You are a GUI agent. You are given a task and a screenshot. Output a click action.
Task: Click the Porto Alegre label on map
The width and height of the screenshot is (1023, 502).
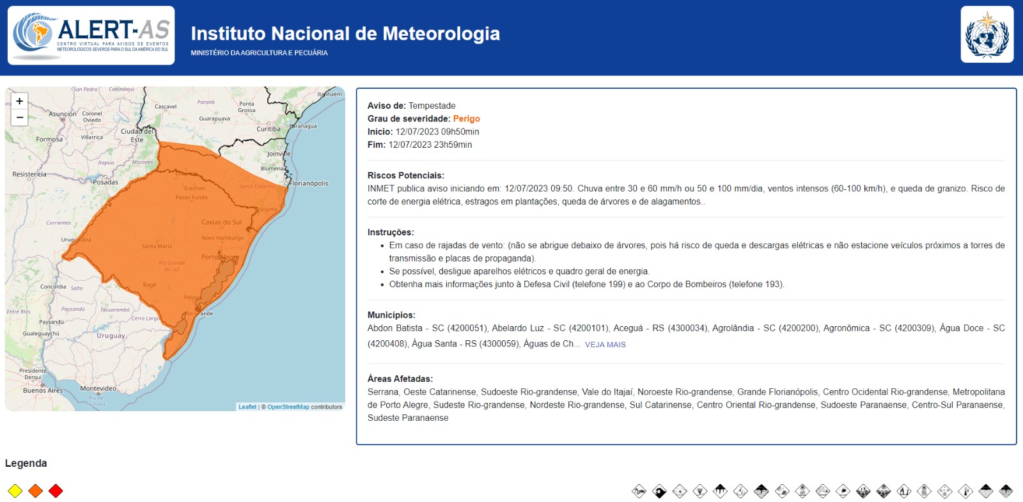click(x=220, y=257)
